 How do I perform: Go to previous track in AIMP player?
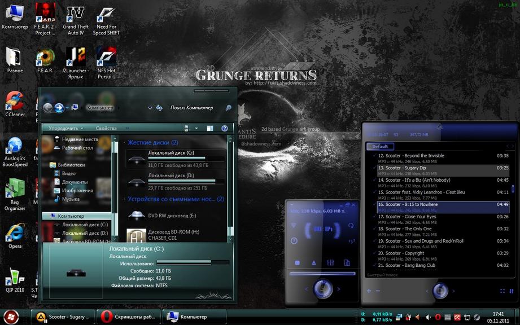(306, 289)
